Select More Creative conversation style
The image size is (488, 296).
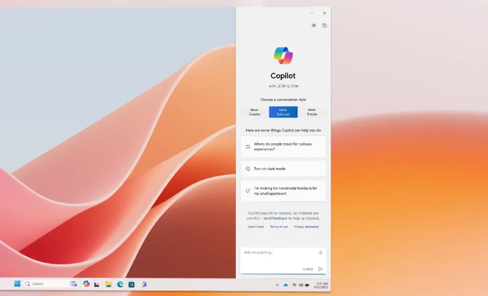(254, 112)
